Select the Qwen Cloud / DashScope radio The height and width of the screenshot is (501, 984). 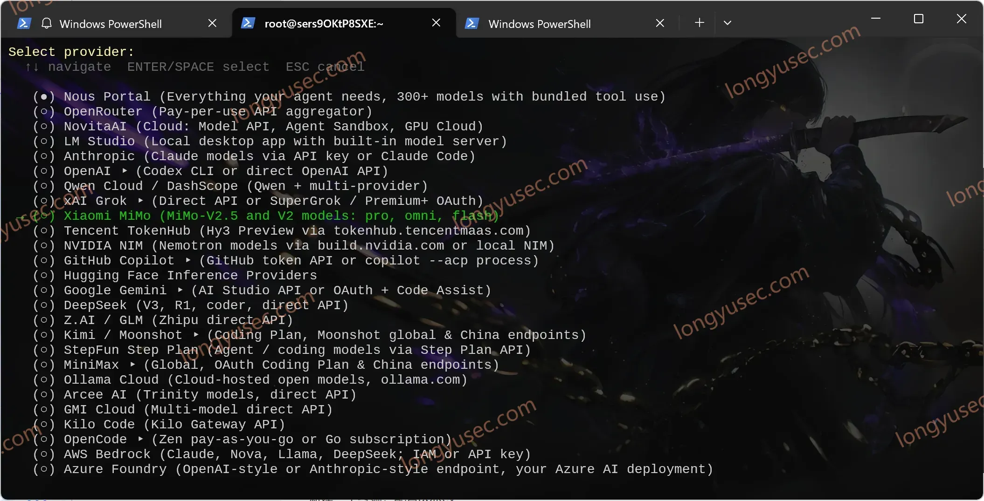[44, 186]
